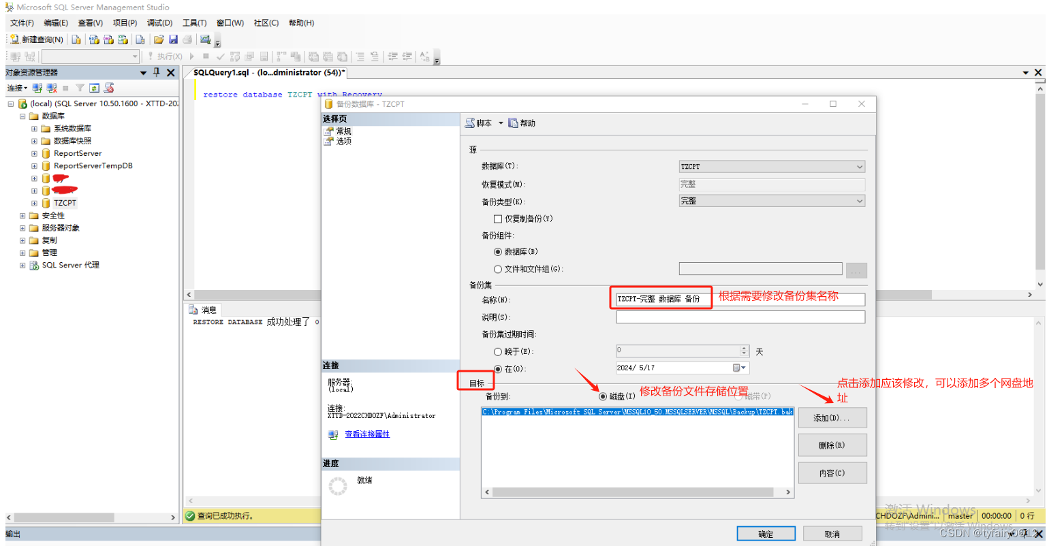Select the ReportServer database icon
Screen dimensions: 1049x546
click(x=46, y=154)
